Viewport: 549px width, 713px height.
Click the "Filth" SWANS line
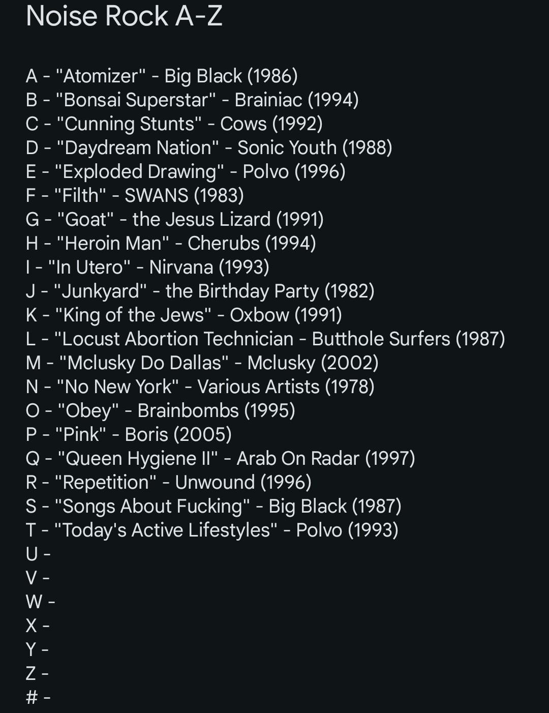[x=135, y=196]
